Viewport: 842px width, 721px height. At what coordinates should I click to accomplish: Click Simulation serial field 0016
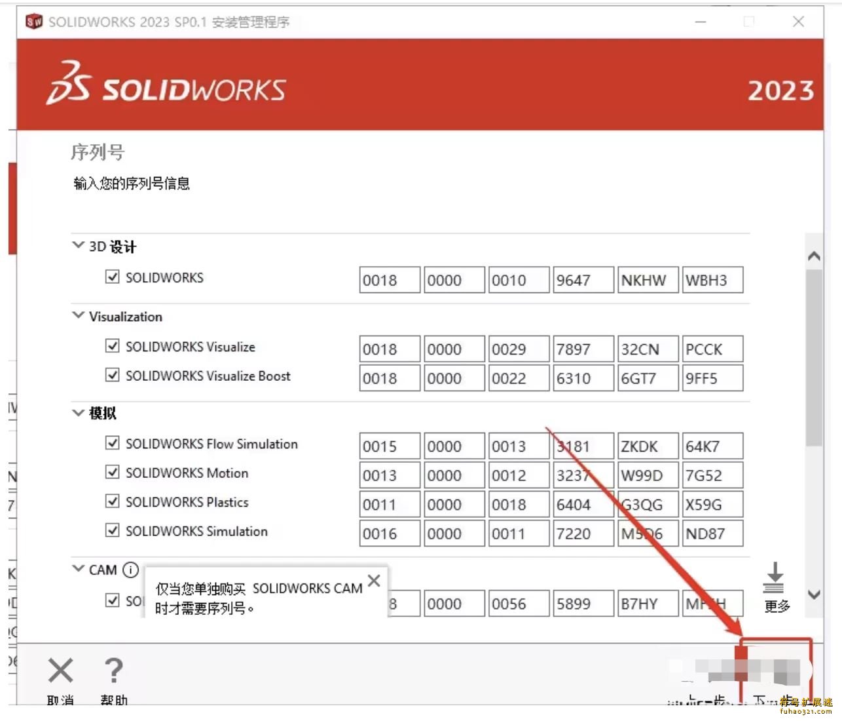pyautogui.click(x=390, y=533)
